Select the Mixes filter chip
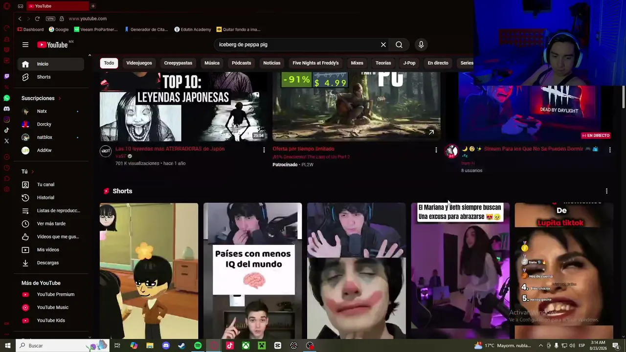This screenshot has width=626, height=352. click(x=357, y=63)
